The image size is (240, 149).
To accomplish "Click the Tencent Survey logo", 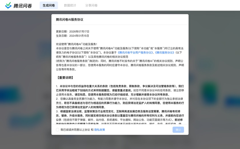I will click(18, 5).
